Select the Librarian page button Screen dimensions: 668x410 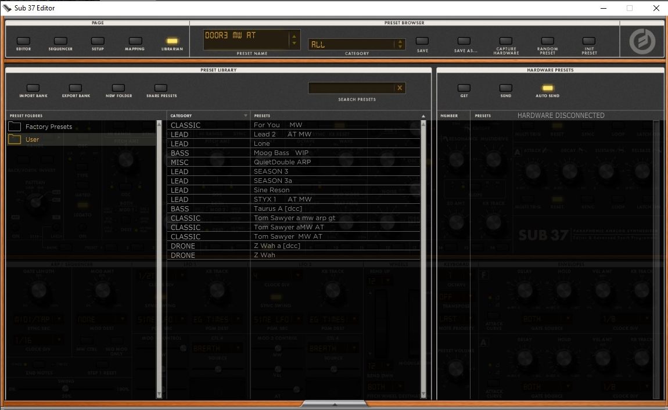tap(172, 41)
